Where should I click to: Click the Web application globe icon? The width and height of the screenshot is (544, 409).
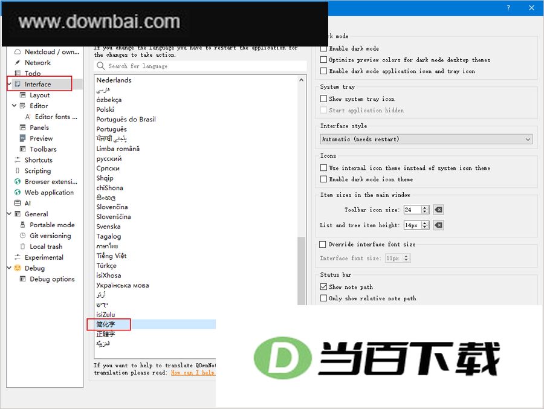pos(18,192)
